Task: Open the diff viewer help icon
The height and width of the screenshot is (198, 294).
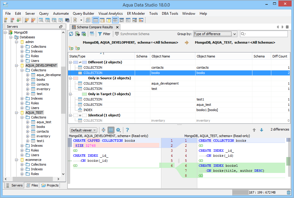Action: point(127,130)
